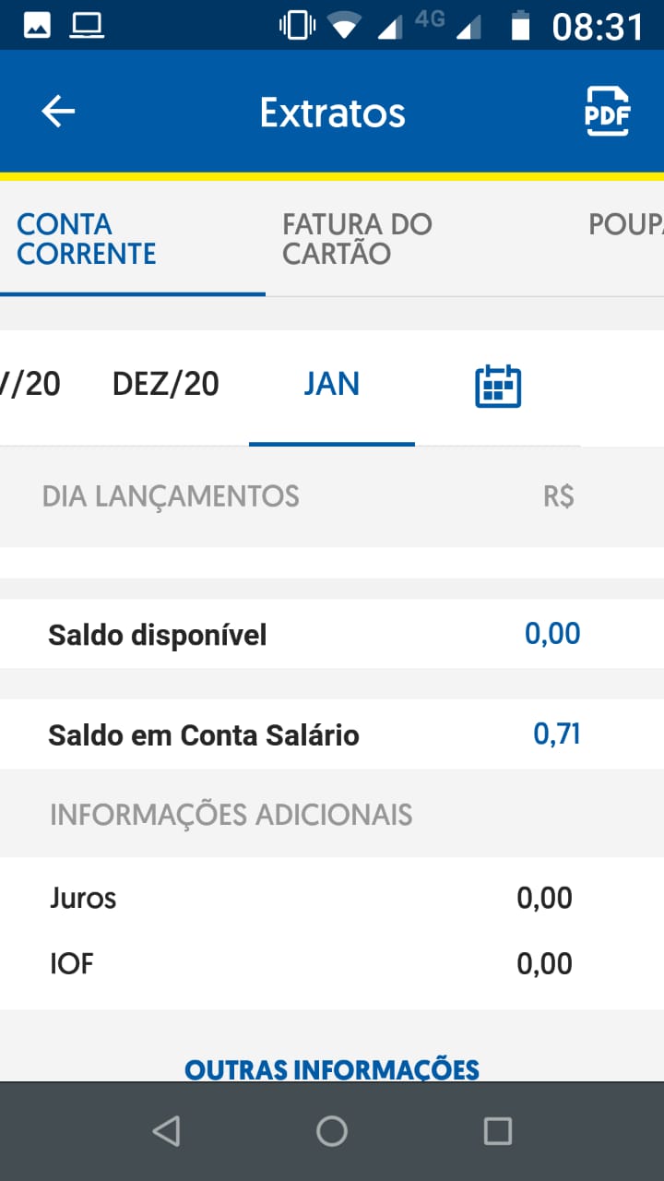Open the Fatura do Cartão tab
This screenshot has width=664, height=1181.
357,239
